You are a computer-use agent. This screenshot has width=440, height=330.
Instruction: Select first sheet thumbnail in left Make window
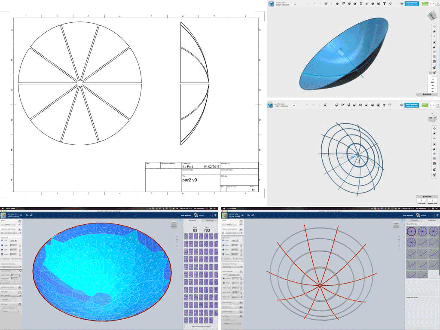tap(186, 237)
